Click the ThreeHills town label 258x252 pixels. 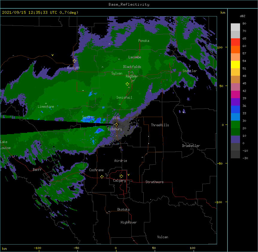tap(160, 125)
